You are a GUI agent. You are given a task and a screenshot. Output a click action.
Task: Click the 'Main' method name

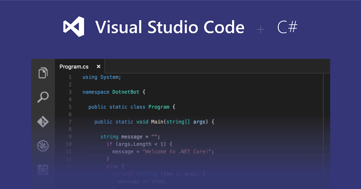(157, 122)
